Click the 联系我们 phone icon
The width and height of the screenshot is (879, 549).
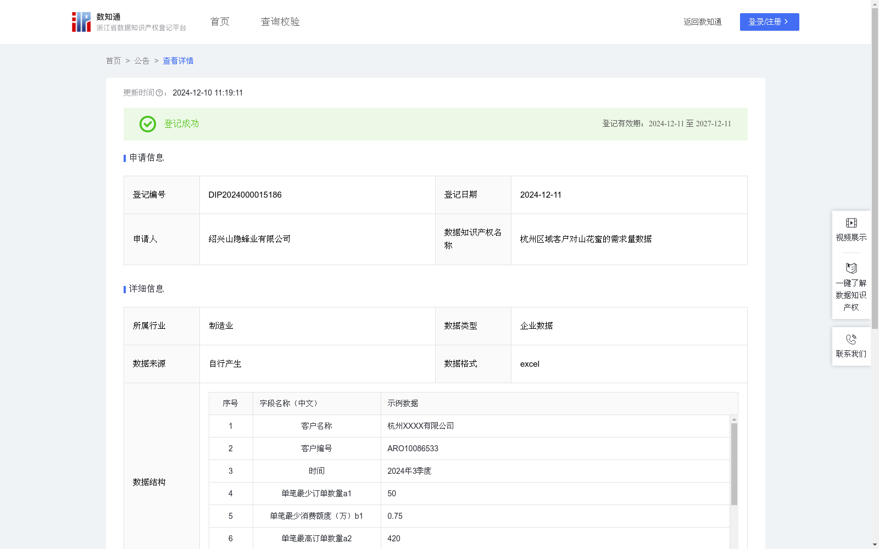click(851, 339)
